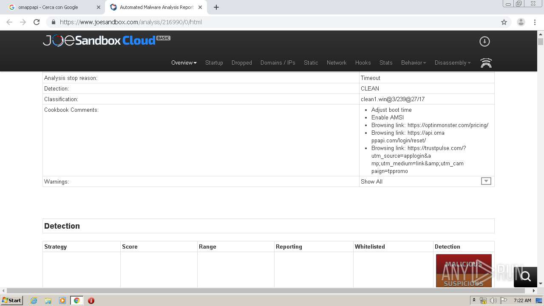Open Internet Explorer from taskbar
This screenshot has width=544, height=306.
34,300
